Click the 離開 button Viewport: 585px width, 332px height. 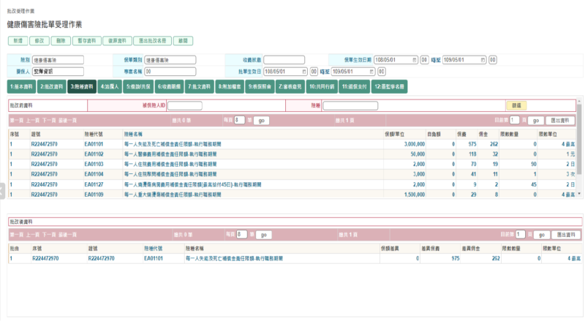184,41
